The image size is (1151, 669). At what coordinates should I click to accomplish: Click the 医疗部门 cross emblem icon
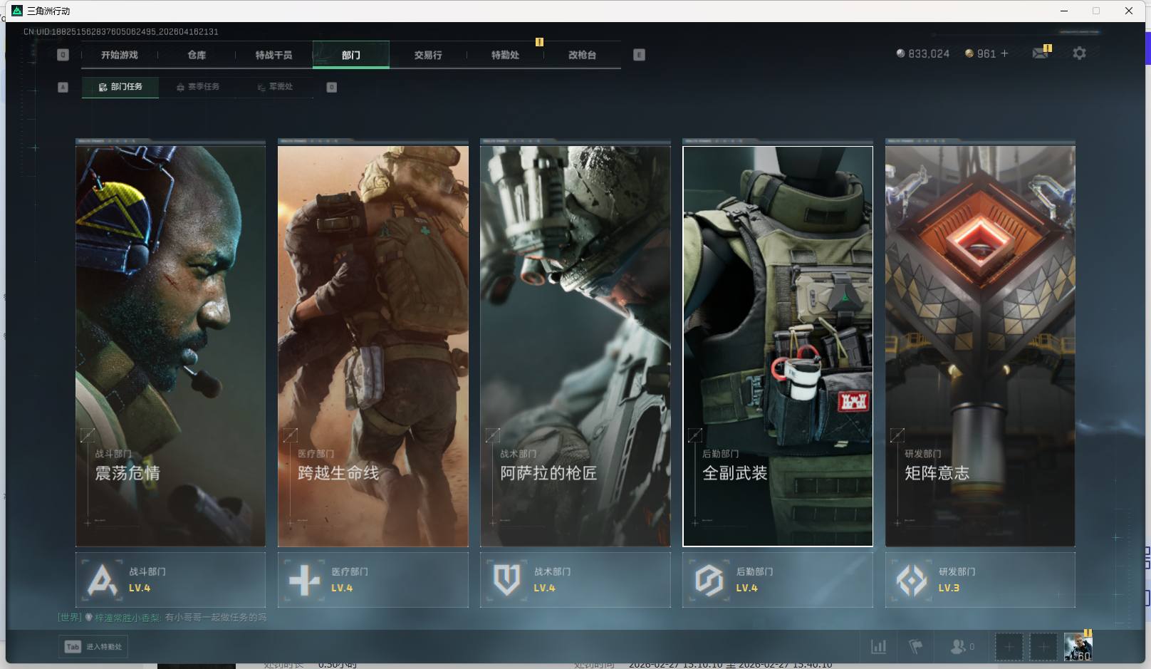304,580
